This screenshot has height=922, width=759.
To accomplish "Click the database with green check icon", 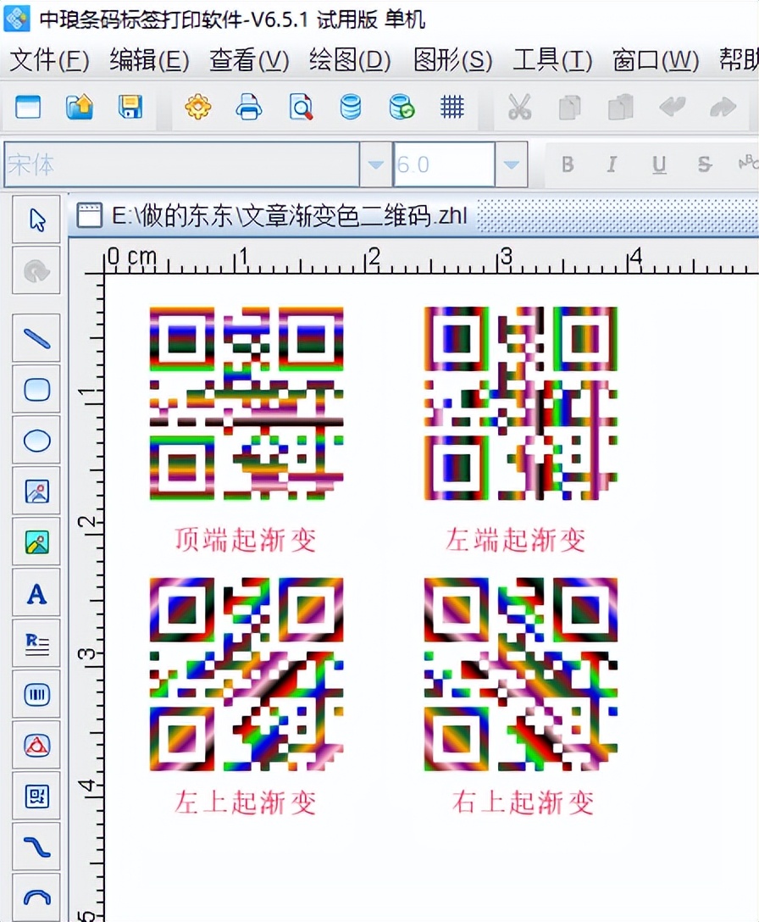I will pos(402,107).
